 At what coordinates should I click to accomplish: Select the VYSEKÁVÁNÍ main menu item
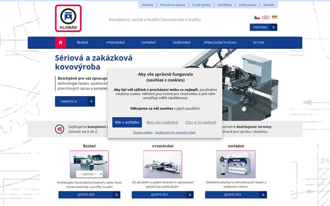click(115, 43)
